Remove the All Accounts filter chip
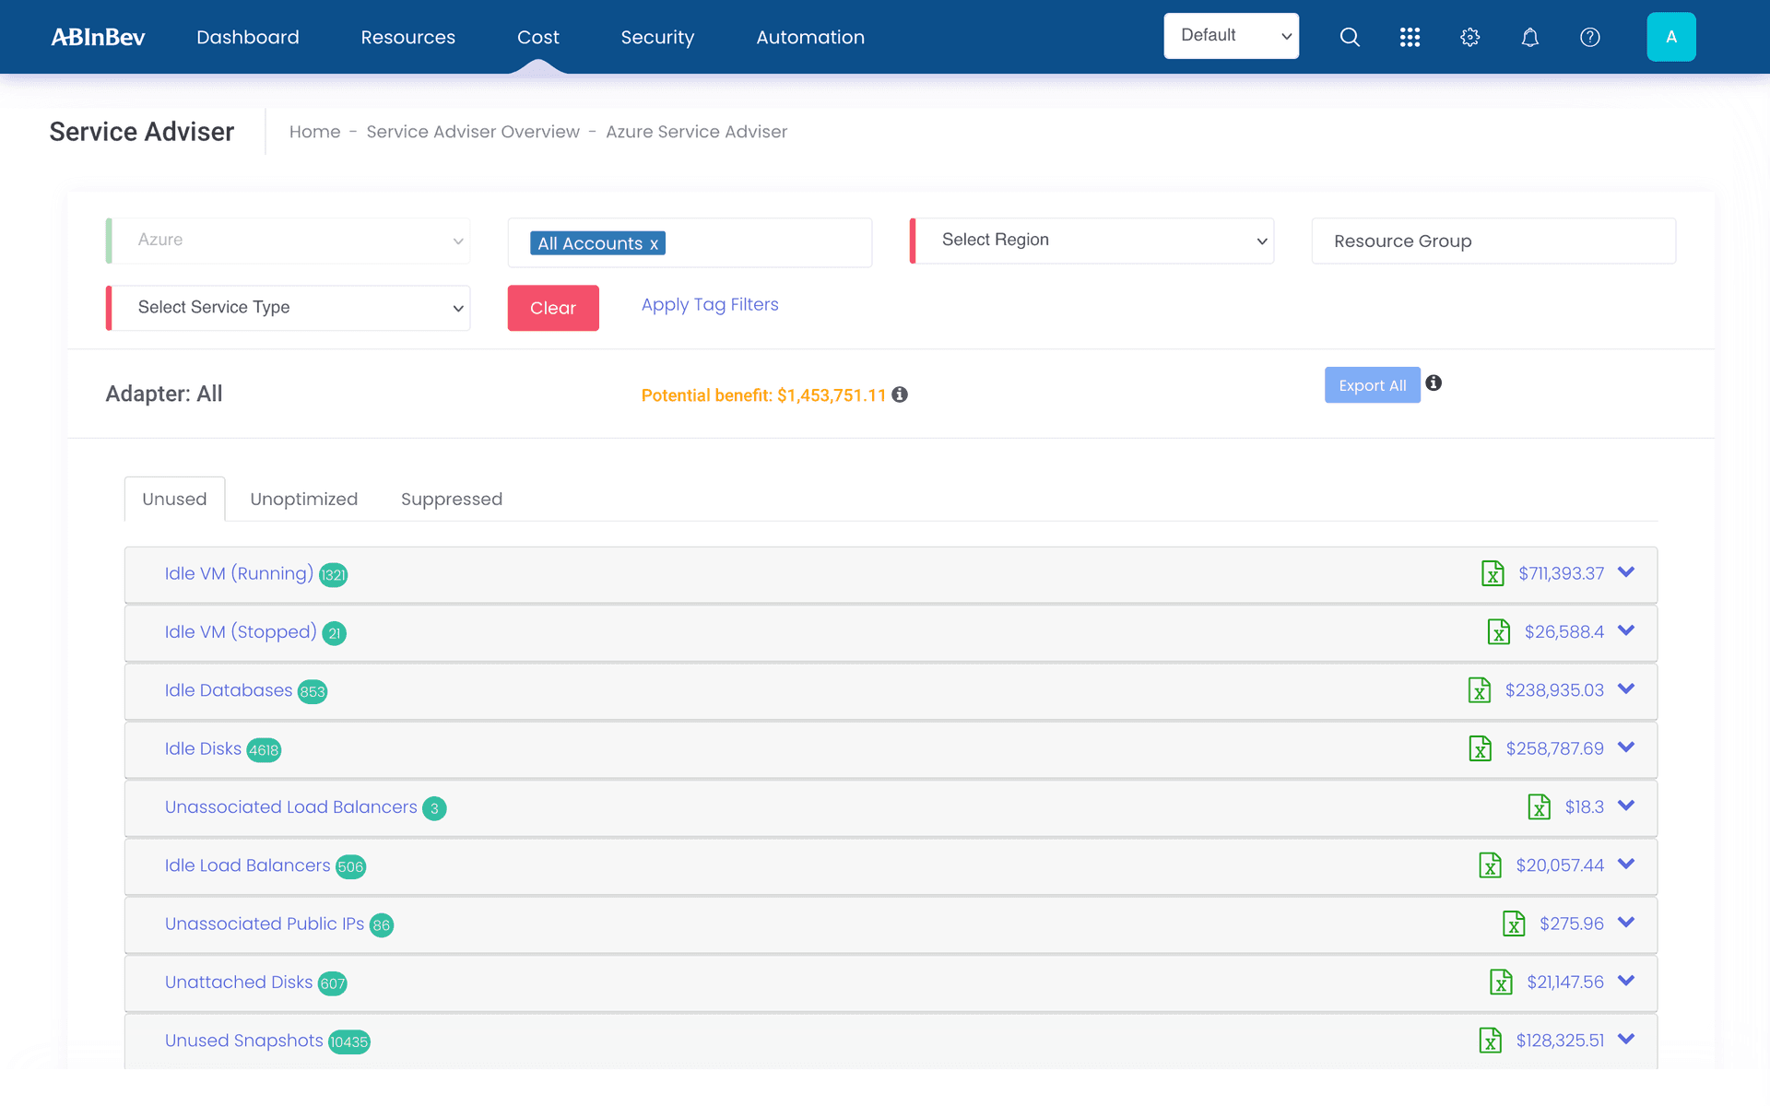1770x1106 pixels. point(655,243)
